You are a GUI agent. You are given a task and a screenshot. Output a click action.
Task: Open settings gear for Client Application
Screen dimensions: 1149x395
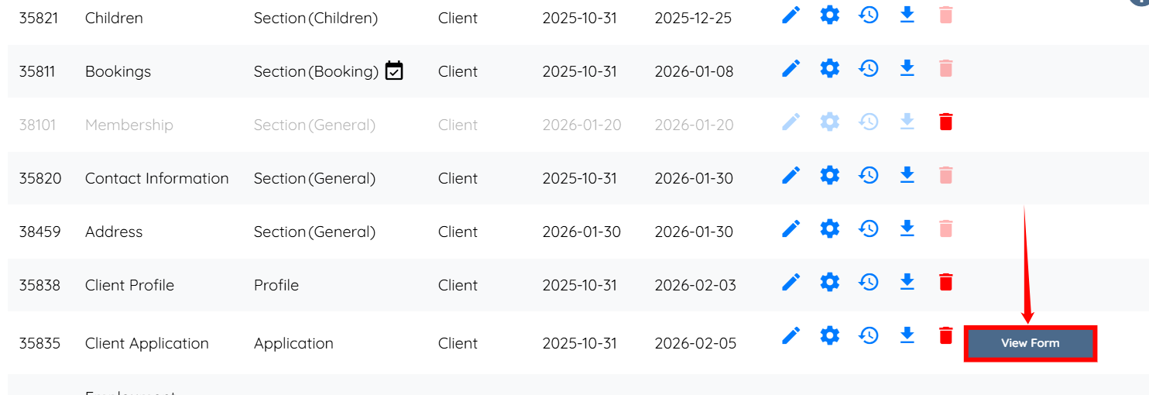pos(829,335)
